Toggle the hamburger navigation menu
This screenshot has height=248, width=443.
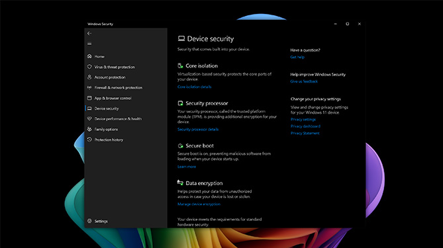click(x=89, y=44)
